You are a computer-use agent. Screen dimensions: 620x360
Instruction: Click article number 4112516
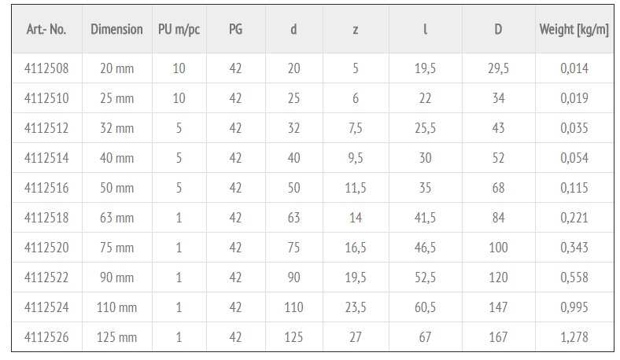(x=46, y=188)
